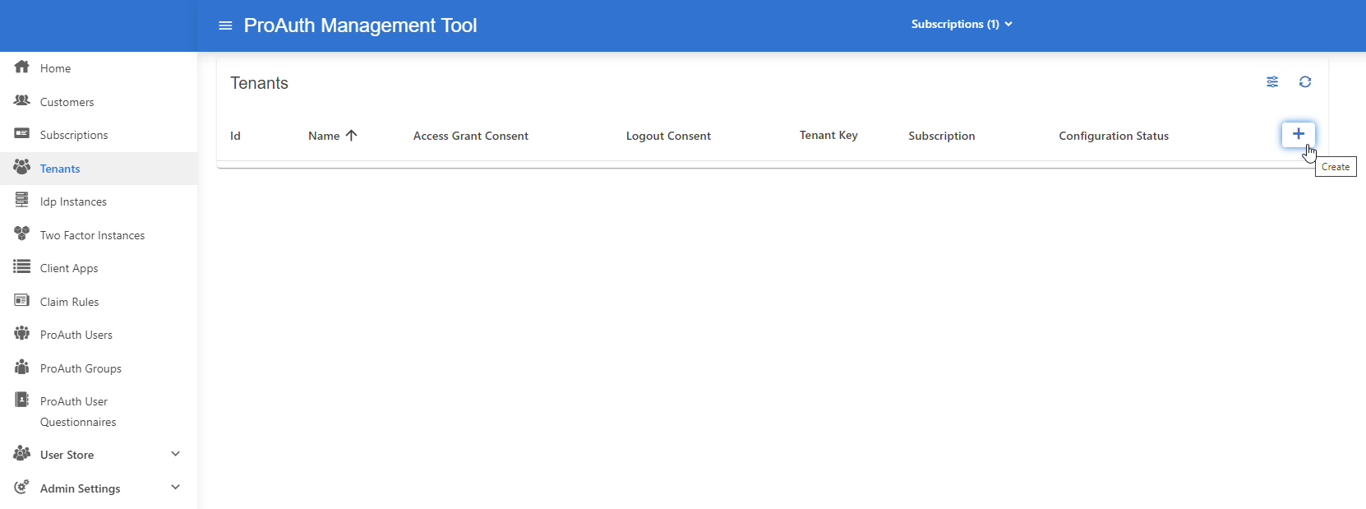Navigate to Client Apps
Screen dimensions: 1366x509
[69, 268]
